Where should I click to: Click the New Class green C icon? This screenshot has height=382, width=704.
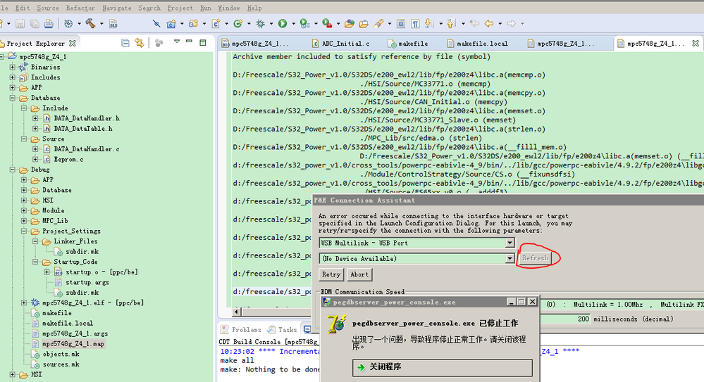238,24
